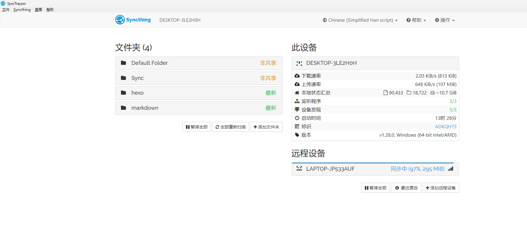Click the 5/5 discovery status link

(453, 110)
